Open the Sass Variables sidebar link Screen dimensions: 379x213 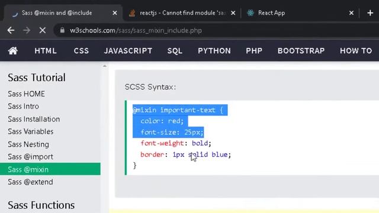pyautogui.click(x=30, y=131)
